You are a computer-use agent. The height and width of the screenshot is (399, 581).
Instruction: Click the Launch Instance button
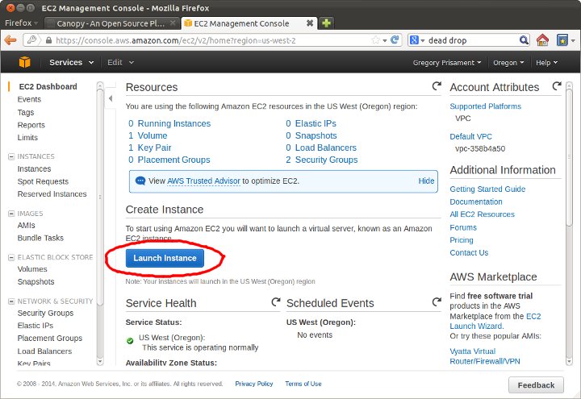click(165, 258)
